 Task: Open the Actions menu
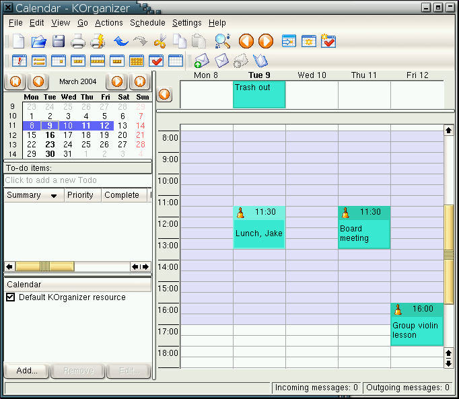click(x=108, y=23)
